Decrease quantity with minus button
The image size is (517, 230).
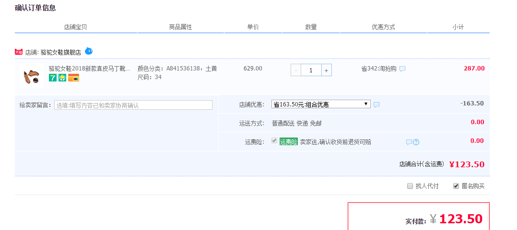[x=296, y=70]
